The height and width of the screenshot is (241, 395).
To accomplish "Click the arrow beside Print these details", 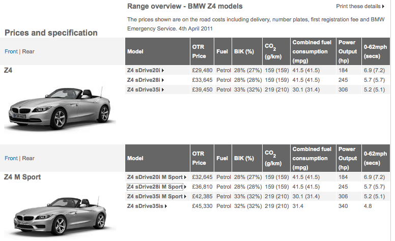I will (x=383, y=7).
